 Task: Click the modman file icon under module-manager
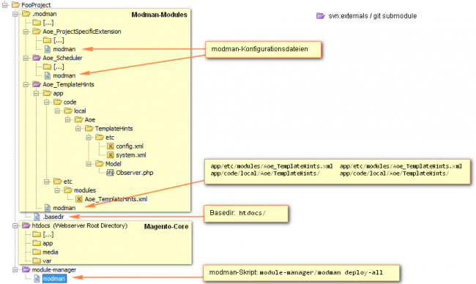[x=37, y=279]
